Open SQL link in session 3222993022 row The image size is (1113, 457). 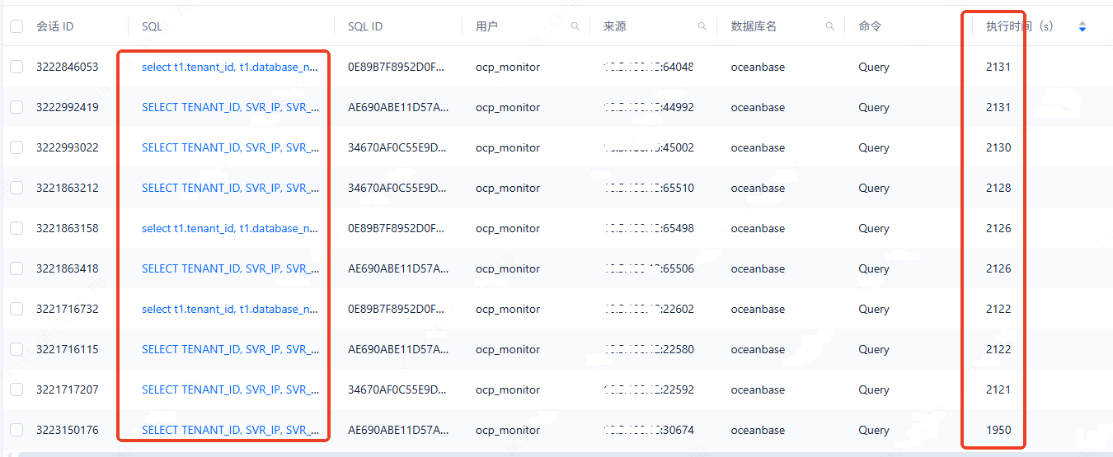click(x=230, y=147)
